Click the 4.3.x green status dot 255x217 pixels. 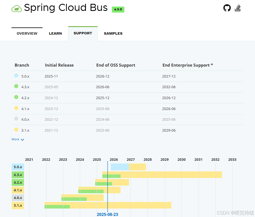point(16,86)
